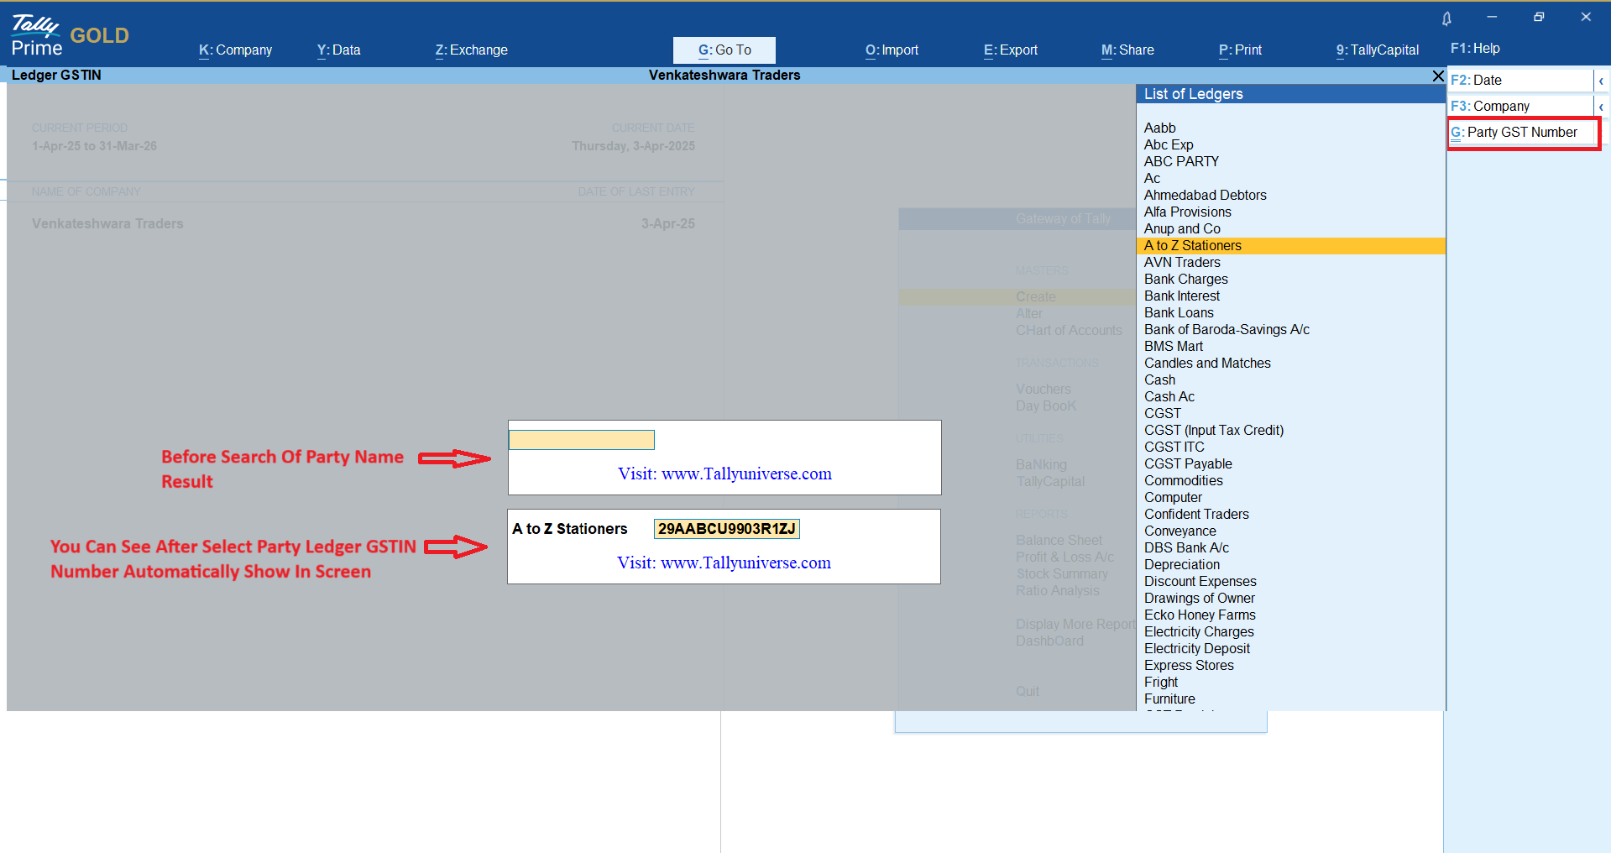1611x853 pixels.
Task: Click the empty party name field
Action: tap(581, 440)
